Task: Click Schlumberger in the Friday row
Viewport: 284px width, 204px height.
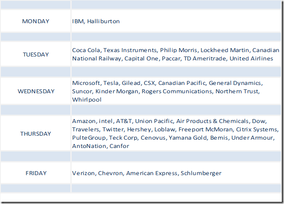Action: (201, 173)
